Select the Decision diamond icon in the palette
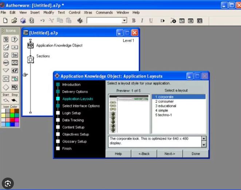241x190 pixels. coord(6,87)
